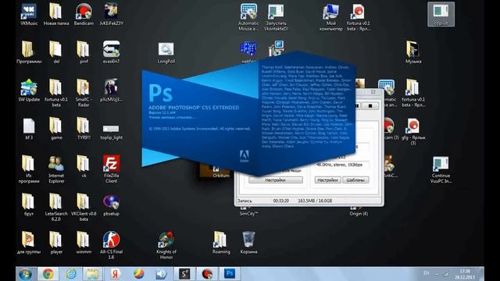Open the pXcMVzj1... image file

pyautogui.click(x=111, y=91)
